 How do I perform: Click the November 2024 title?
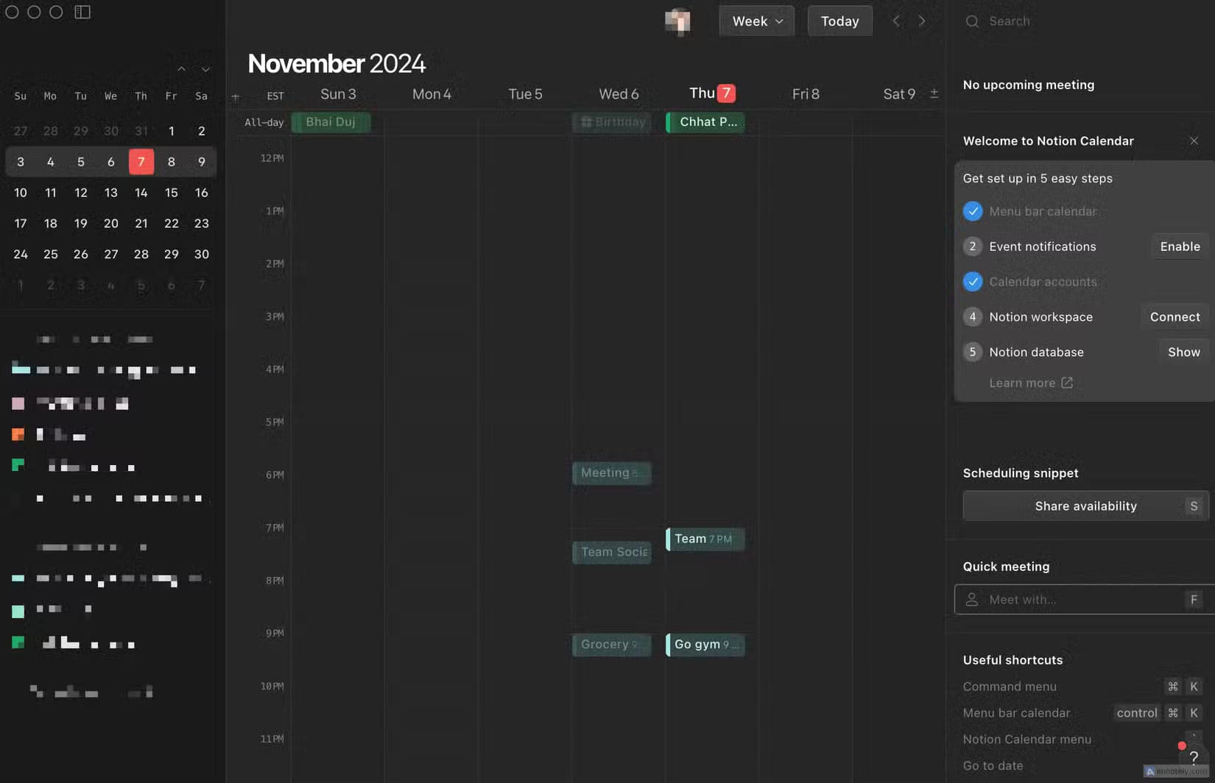coord(337,64)
